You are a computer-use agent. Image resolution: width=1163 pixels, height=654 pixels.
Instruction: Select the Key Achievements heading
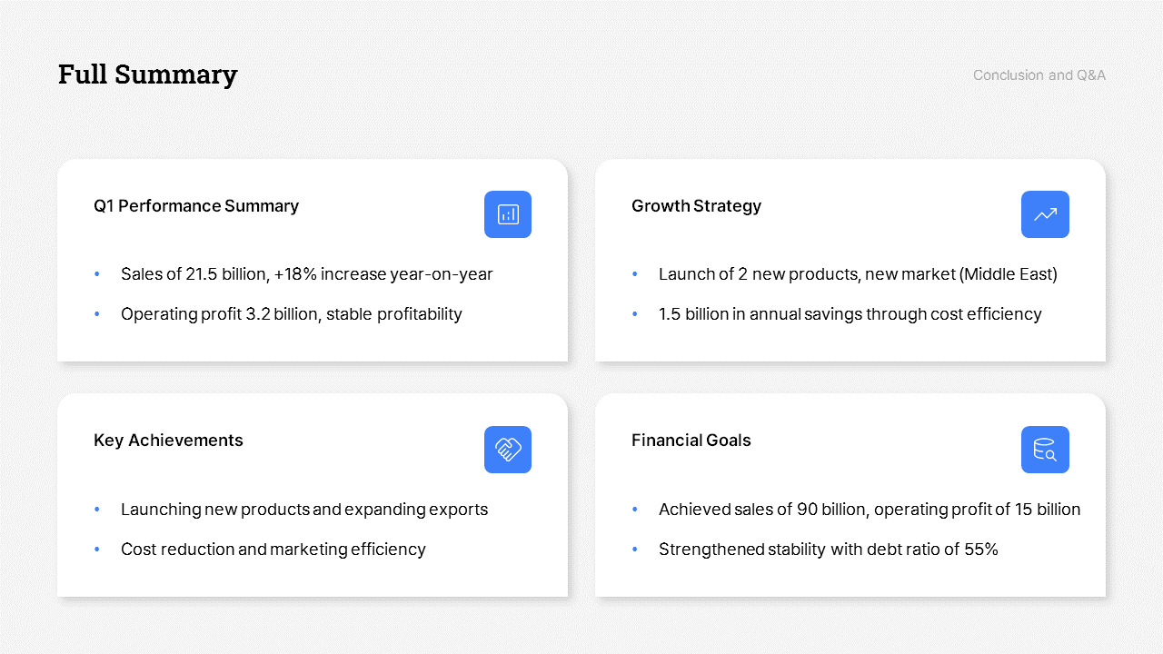pyautogui.click(x=168, y=441)
